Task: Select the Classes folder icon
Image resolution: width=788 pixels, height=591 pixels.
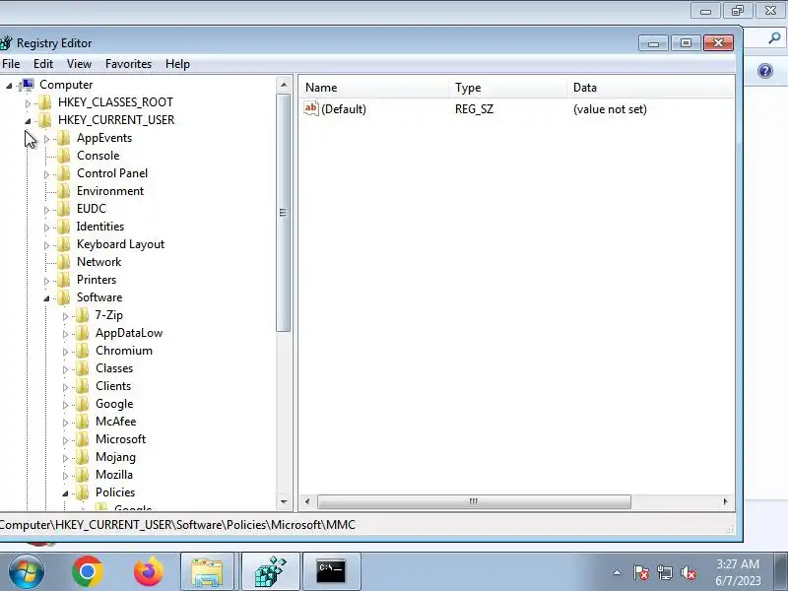Action: click(82, 367)
